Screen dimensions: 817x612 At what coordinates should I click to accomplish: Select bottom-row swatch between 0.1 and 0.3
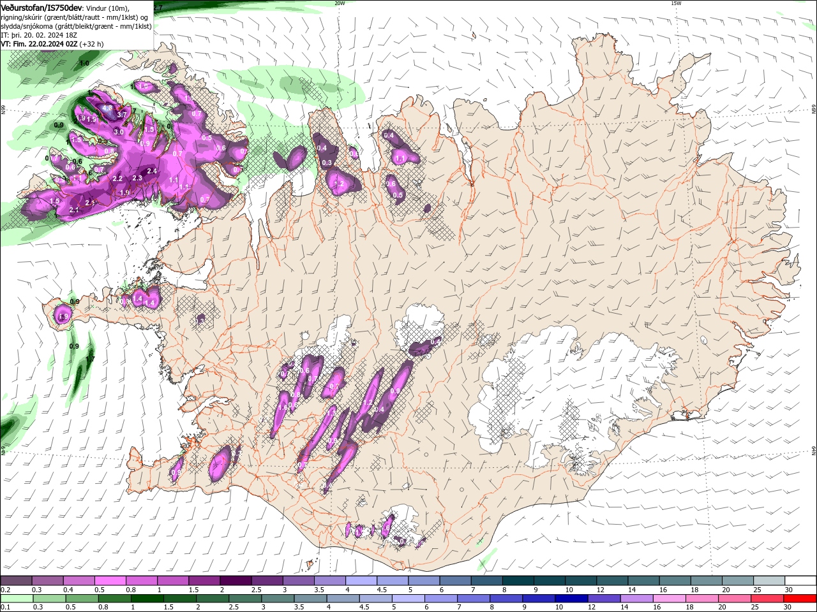point(16,599)
